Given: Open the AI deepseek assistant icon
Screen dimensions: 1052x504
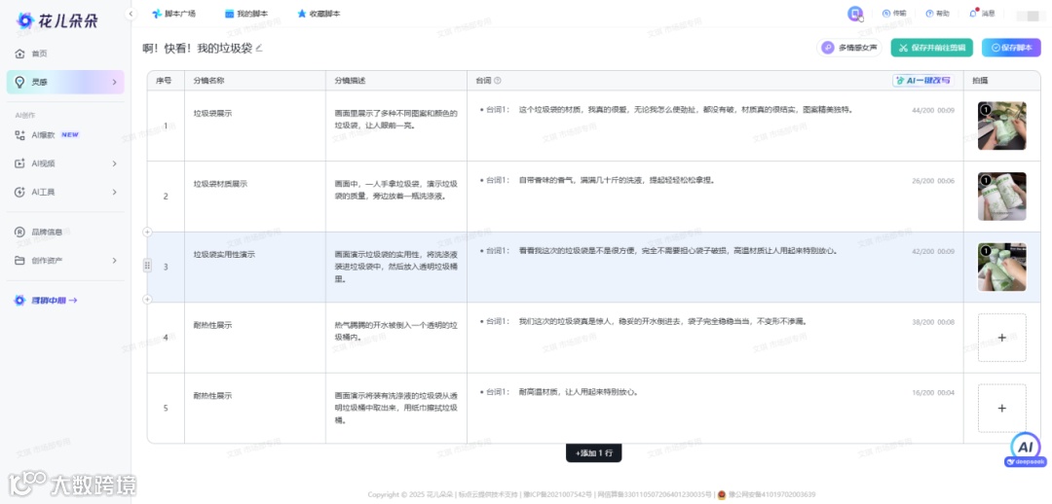Looking at the screenshot, I should (1025, 450).
